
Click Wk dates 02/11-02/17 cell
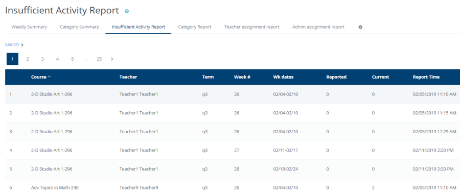pos(285,150)
